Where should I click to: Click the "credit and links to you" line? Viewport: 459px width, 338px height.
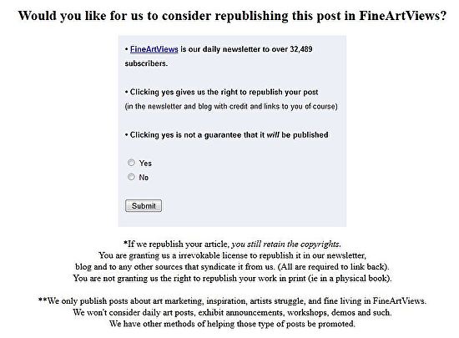point(231,106)
